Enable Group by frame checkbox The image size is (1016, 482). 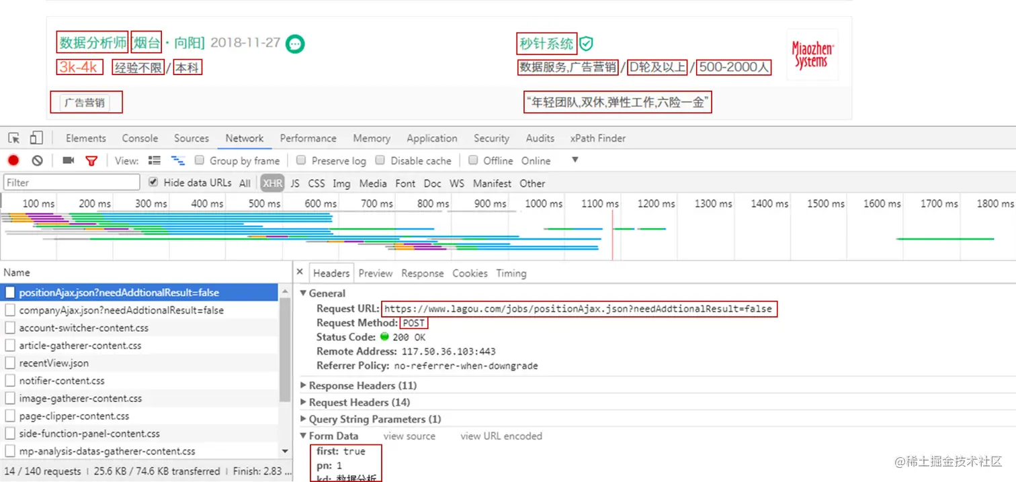point(199,160)
